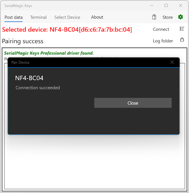This screenshot has height=193, width=189.
Task: Open the Terminal tab
Action: (38, 17)
